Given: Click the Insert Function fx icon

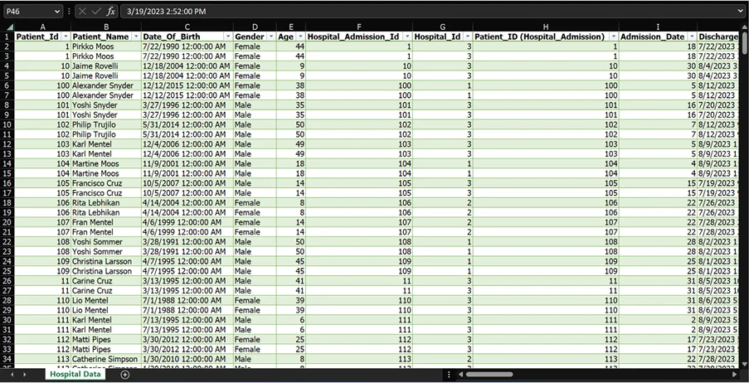Looking at the screenshot, I should pos(110,12).
